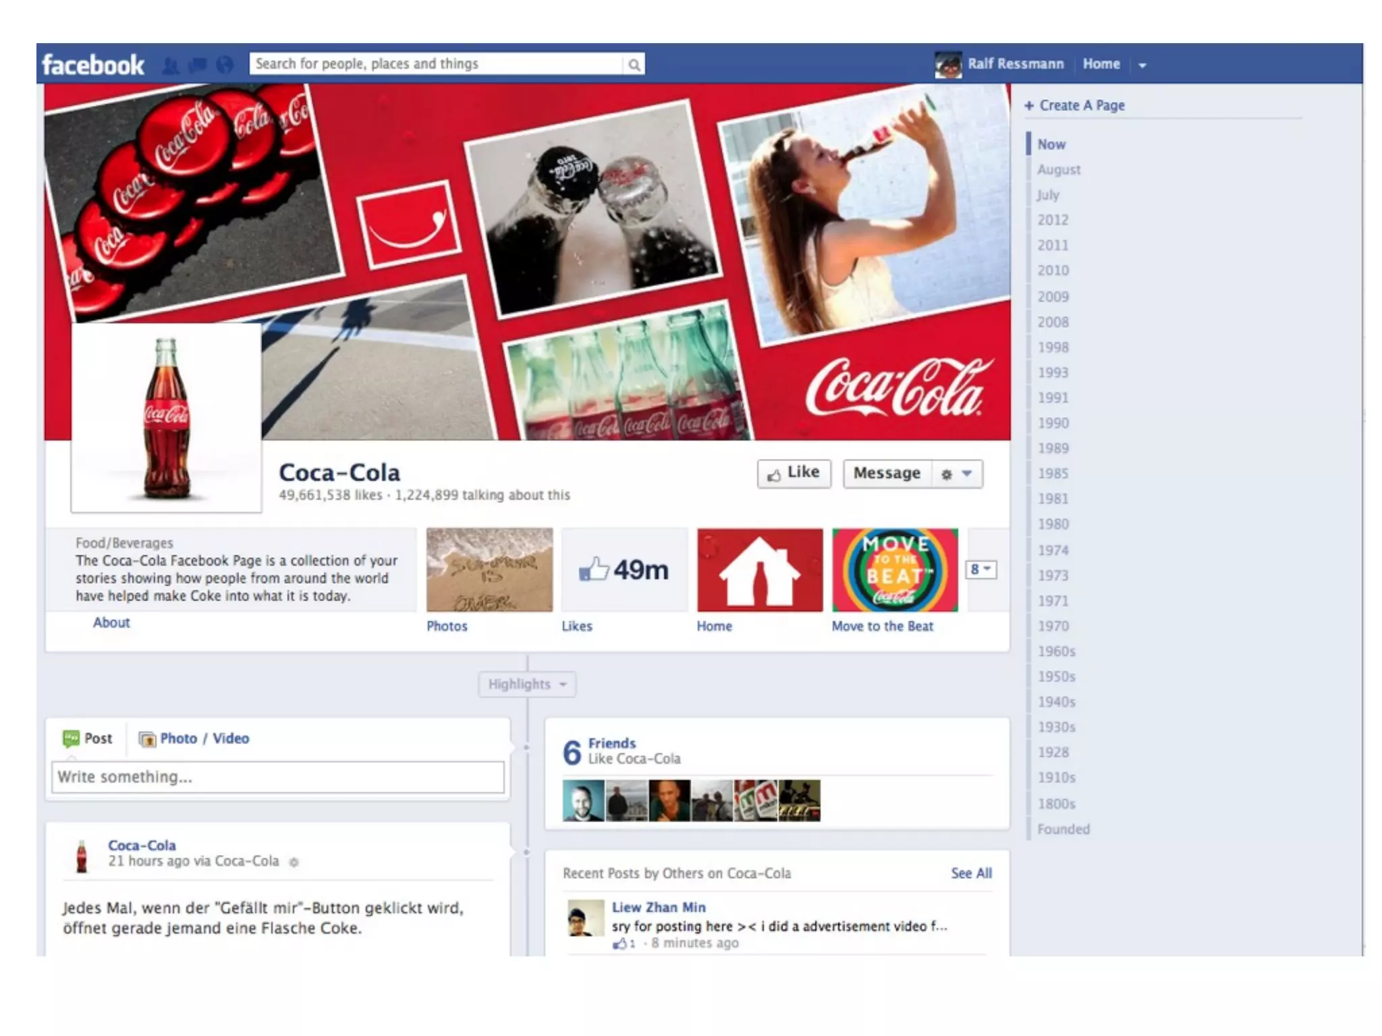Viewport: 1382px width, 1036px height.
Task: Open the Coca-Cola Home app tile
Action: [760, 571]
